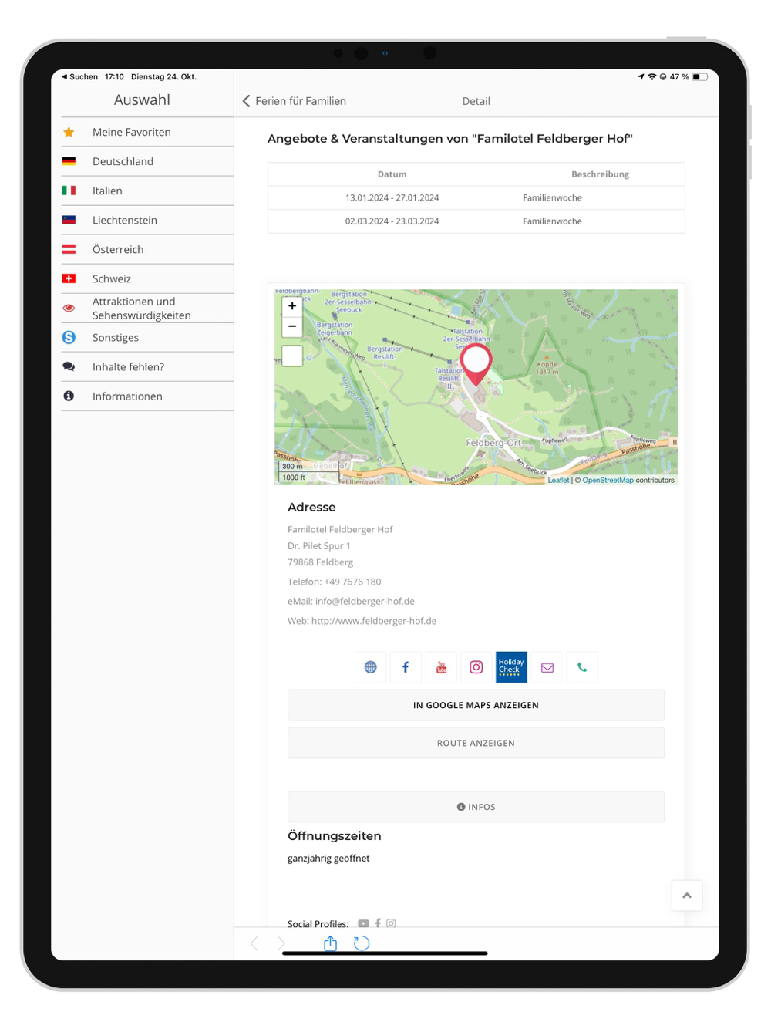Click the red location pin on map
Viewport: 771px width, 1029px height.
tap(476, 364)
